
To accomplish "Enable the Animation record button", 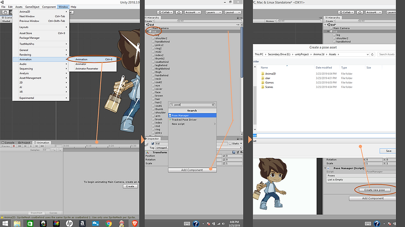I will 14,146.
